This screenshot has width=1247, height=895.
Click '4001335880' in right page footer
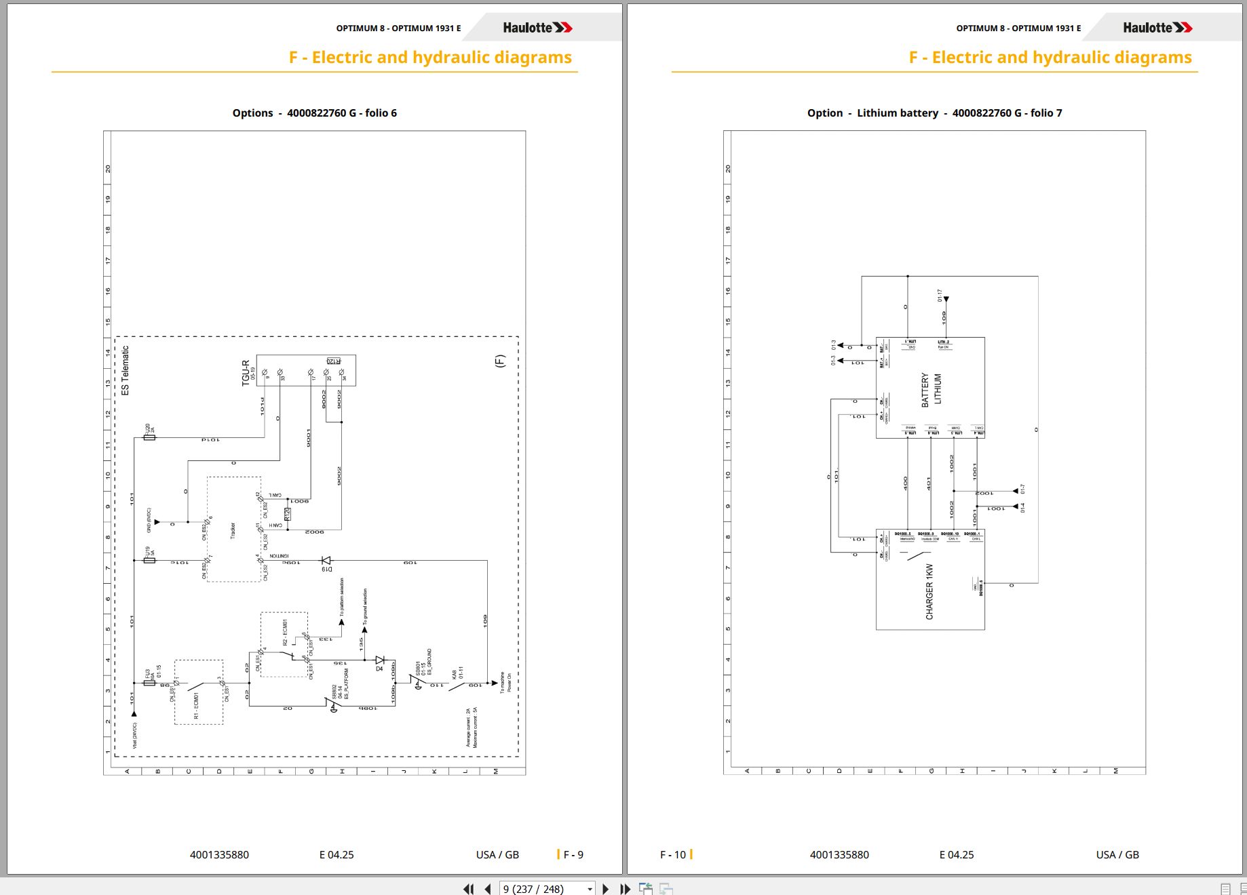(x=839, y=855)
